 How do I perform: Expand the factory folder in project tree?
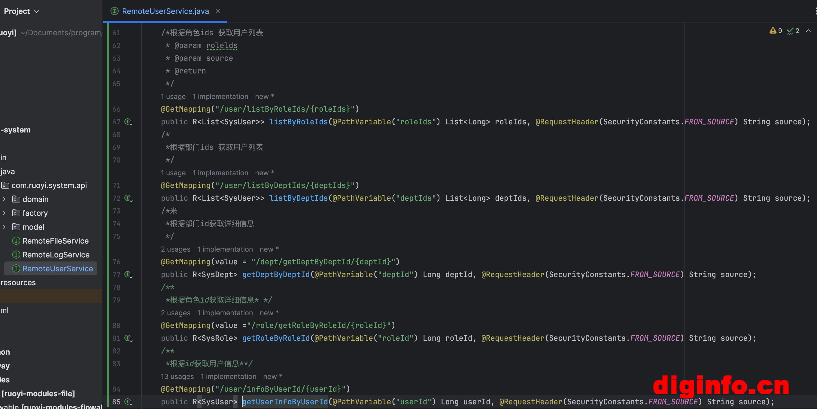coord(4,213)
